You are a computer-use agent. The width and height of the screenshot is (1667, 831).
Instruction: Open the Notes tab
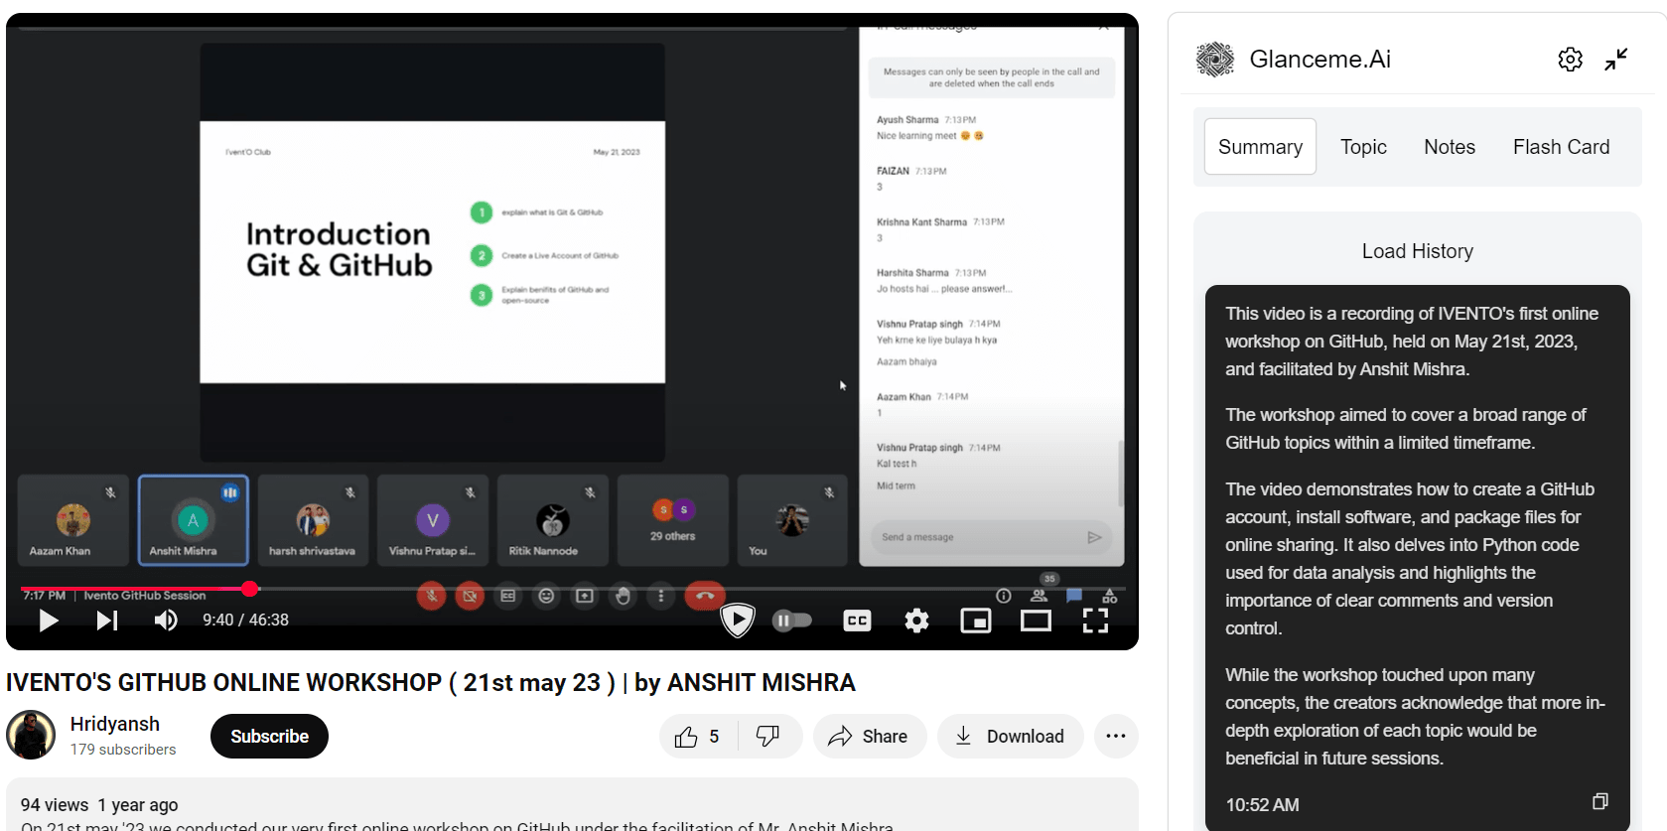click(x=1450, y=147)
